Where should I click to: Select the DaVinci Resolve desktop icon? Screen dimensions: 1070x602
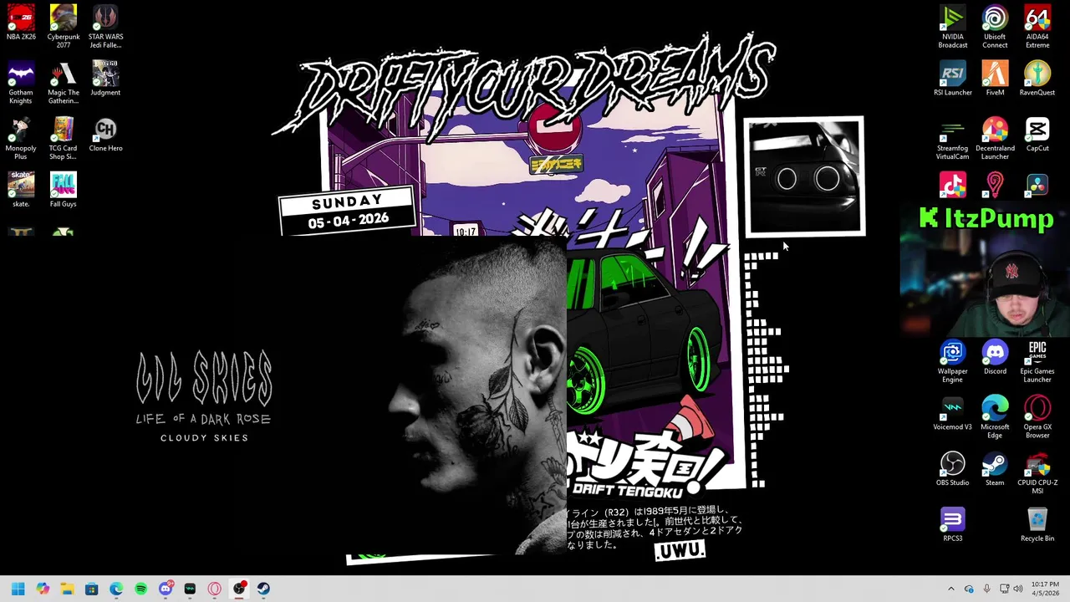(x=1037, y=185)
